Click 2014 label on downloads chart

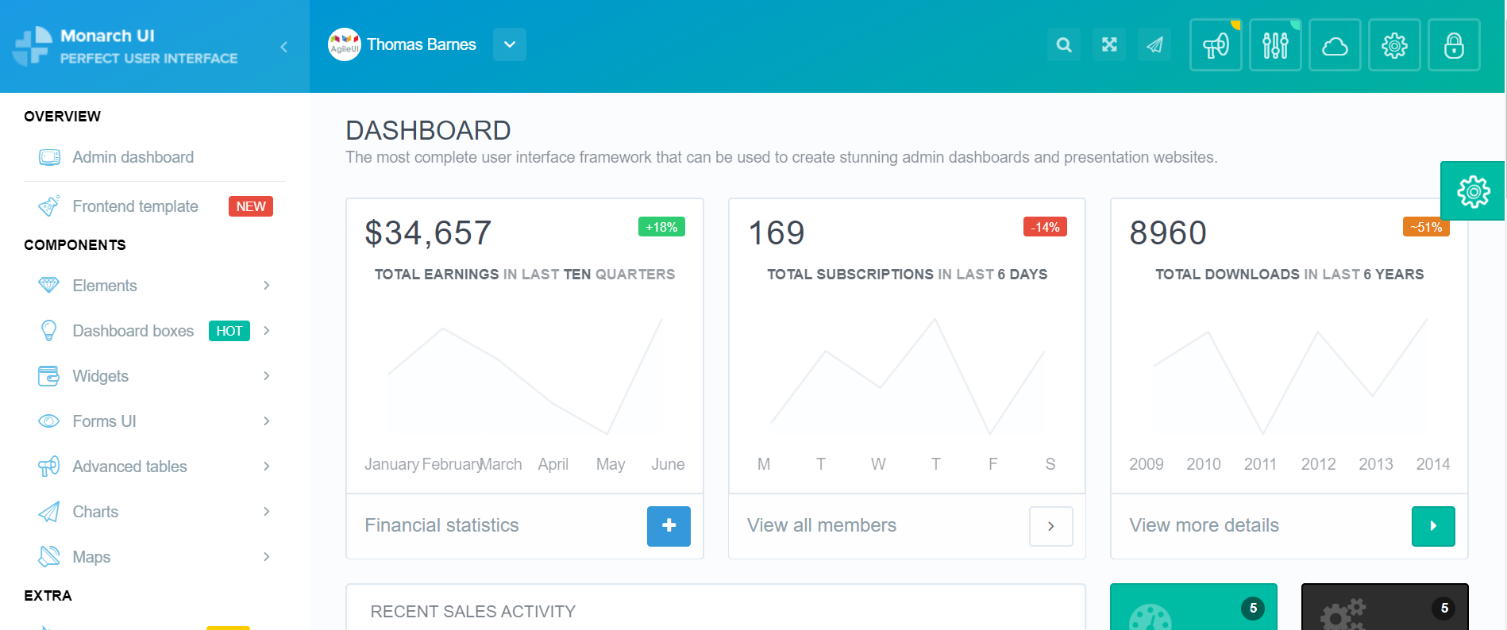[1433, 464]
